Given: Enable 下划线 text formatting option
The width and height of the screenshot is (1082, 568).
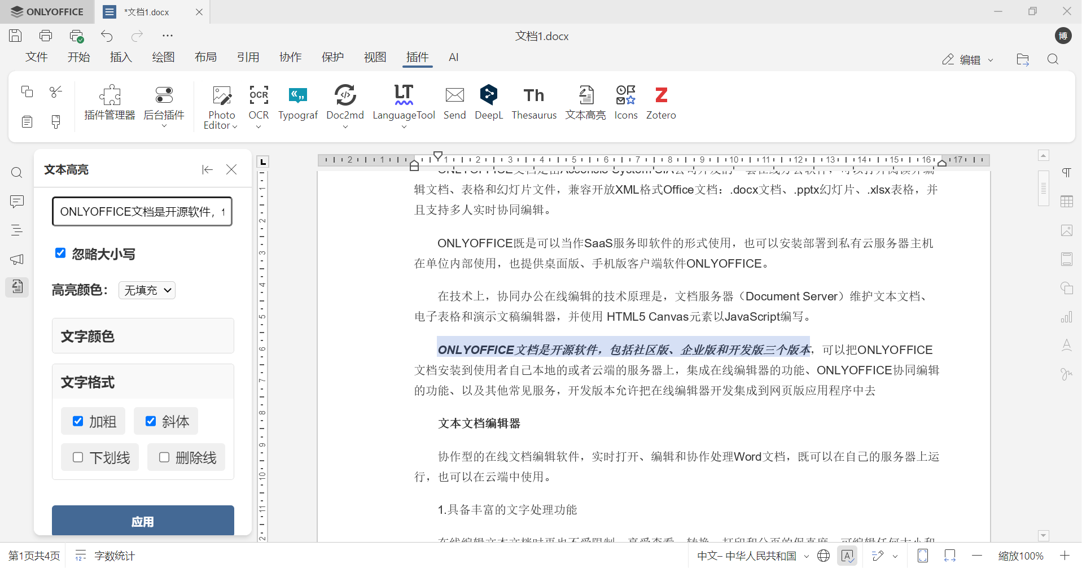Looking at the screenshot, I should tap(78, 457).
